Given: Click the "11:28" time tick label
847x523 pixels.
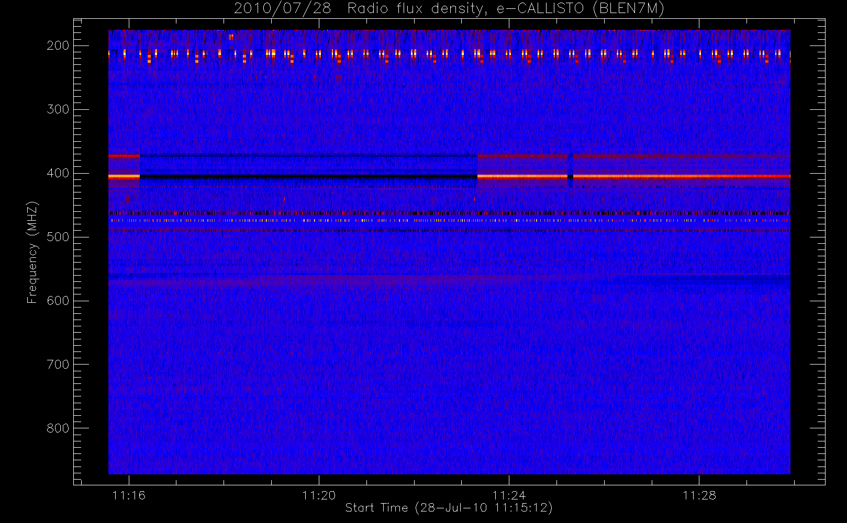Looking at the screenshot, I should [699, 495].
